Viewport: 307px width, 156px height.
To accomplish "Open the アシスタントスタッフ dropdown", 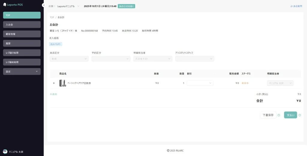I will coord(195,59).
